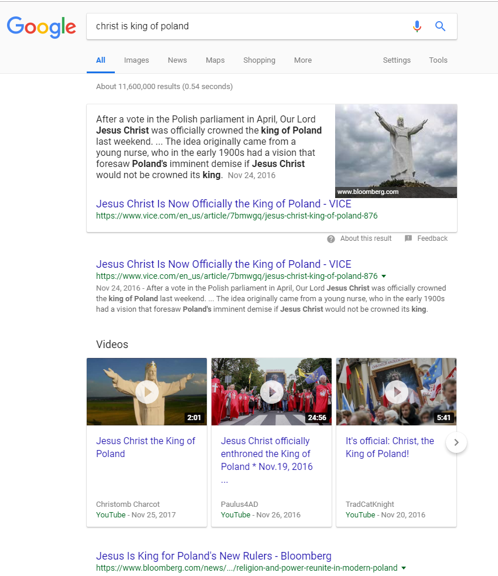The height and width of the screenshot is (576, 498).
Task: Click the microphone voice search icon
Action: click(417, 26)
